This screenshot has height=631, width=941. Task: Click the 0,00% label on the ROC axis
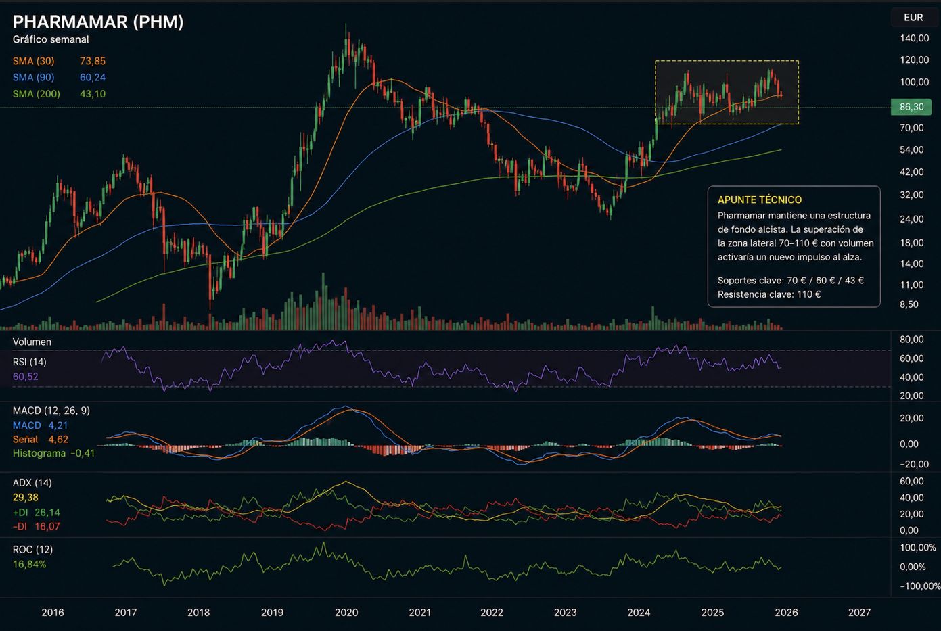click(x=913, y=567)
